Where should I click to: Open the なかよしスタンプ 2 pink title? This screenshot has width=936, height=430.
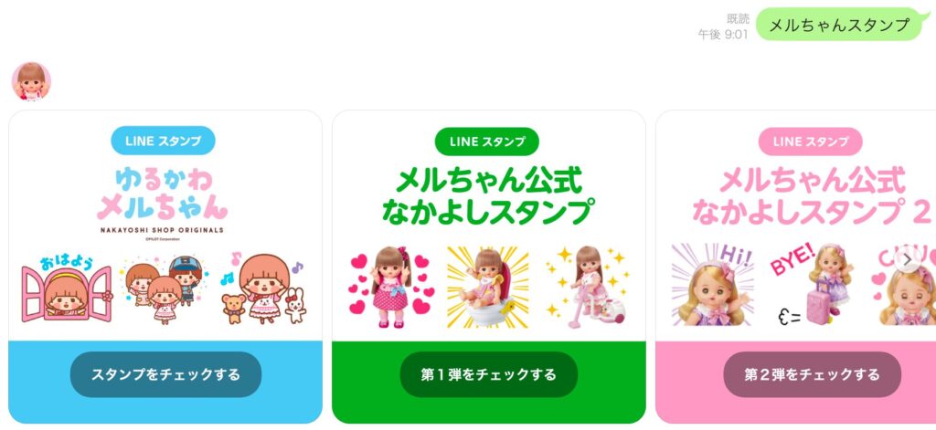(x=811, y=195)
